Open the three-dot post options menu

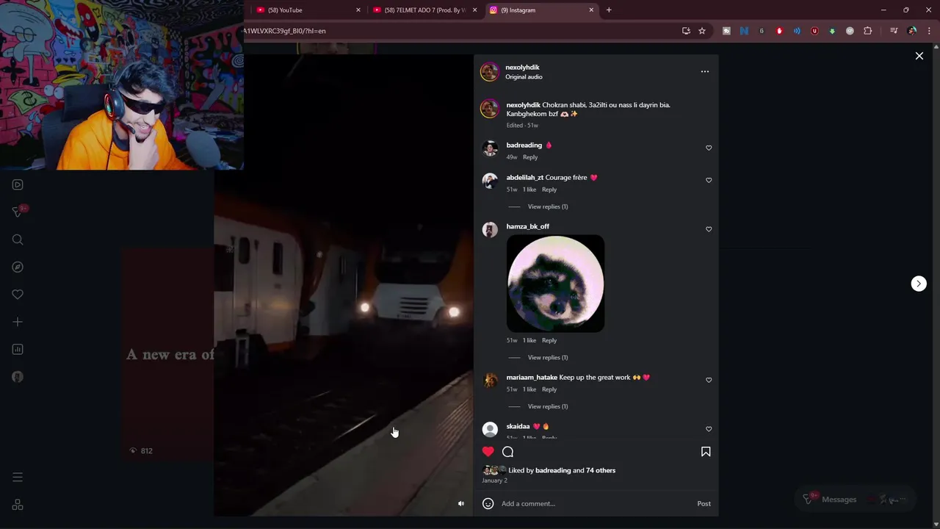(x=705, y=71)
